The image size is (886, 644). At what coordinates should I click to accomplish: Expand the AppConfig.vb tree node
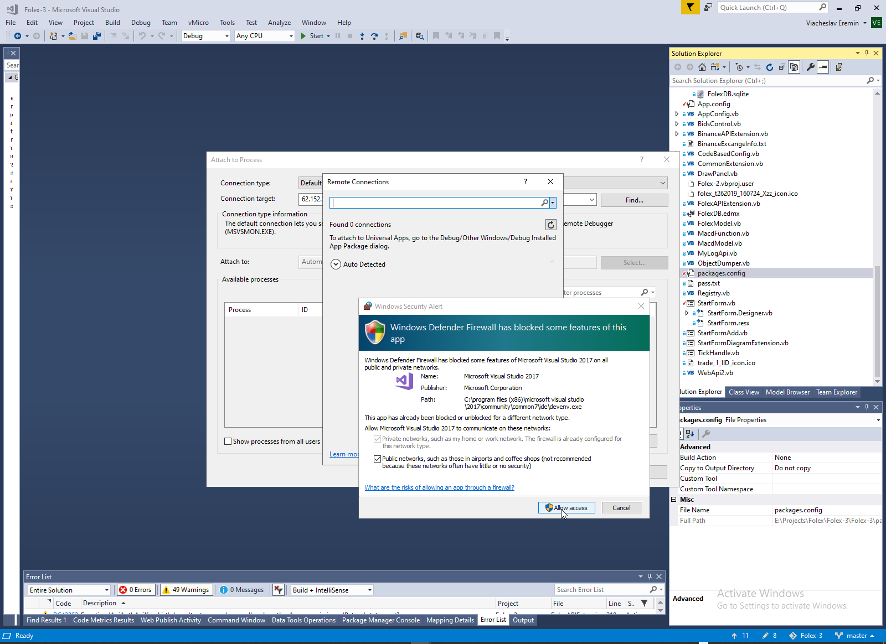pyautogui.click(x=677, y=114)
